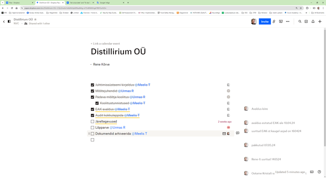This screenshot has width=326, height=178.
Task: Start presentation mode with the present icon
Action: pyautogui.click(x=281, y=22)
